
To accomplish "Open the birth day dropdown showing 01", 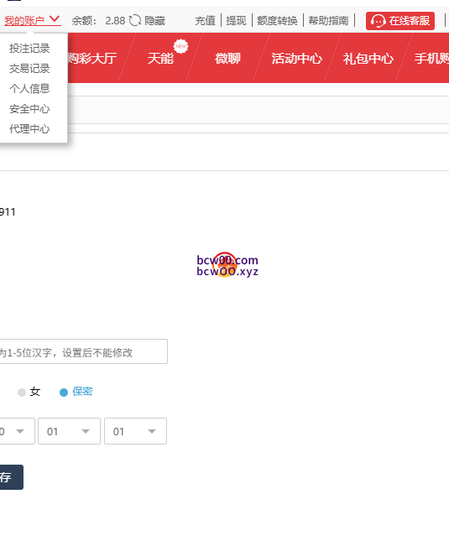I will [x=135, y=431].
